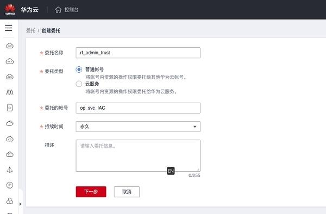This screenshot has height=214, width=326.
Task: Open the circled IP icon in the sidebar
Action: [x=10, y=185]
